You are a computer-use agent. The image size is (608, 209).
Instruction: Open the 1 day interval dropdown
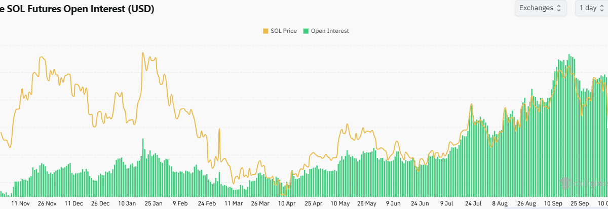point(591,8)
